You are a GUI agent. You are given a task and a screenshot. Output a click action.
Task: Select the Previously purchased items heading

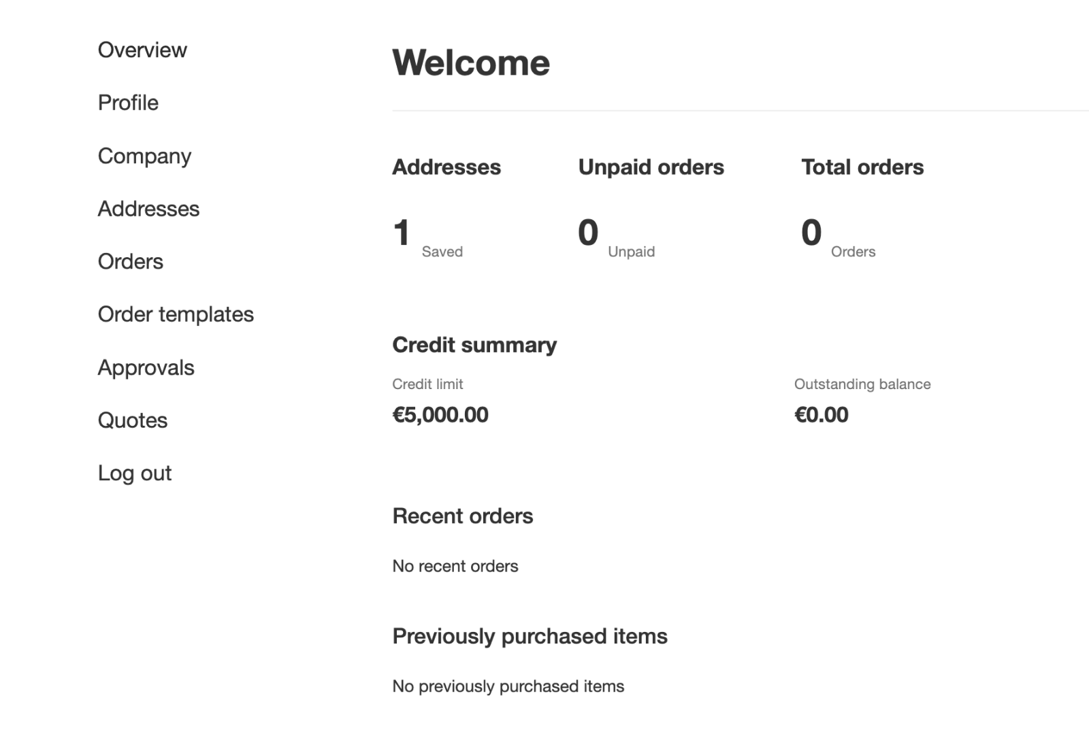530,636
